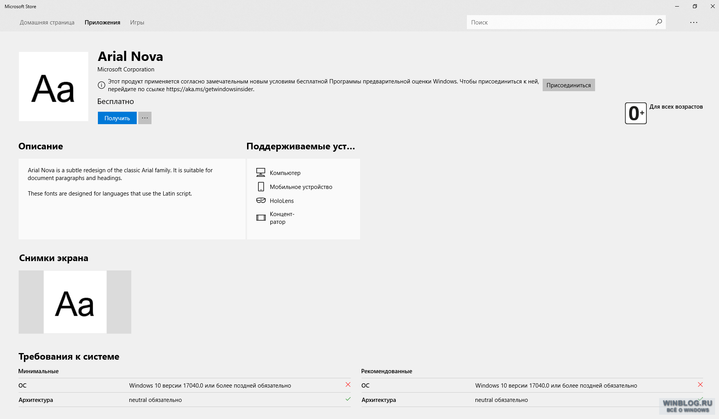The width and height of the screenshot is (719, 419).
Task: Click the Бесплатно price label
Action: [x=116, y=101]
